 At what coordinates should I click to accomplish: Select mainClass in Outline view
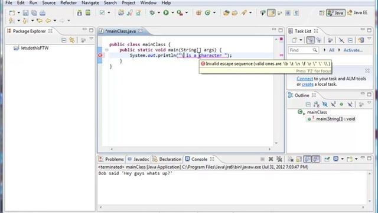point(317,112)
